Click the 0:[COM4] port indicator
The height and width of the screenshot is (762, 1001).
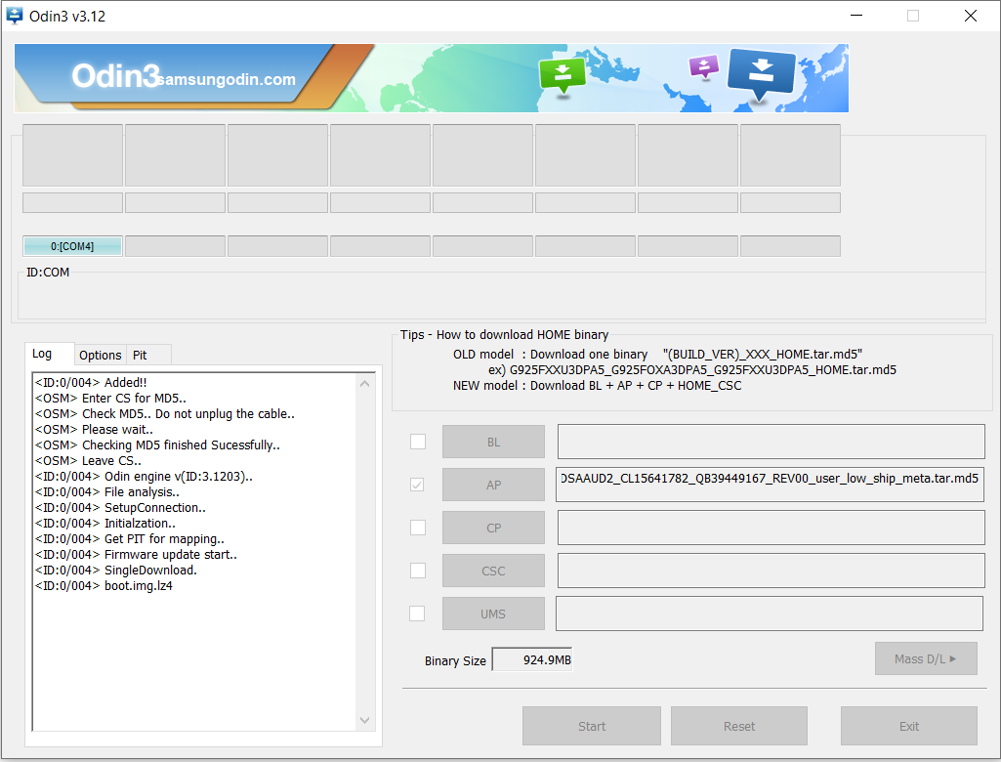72,246
